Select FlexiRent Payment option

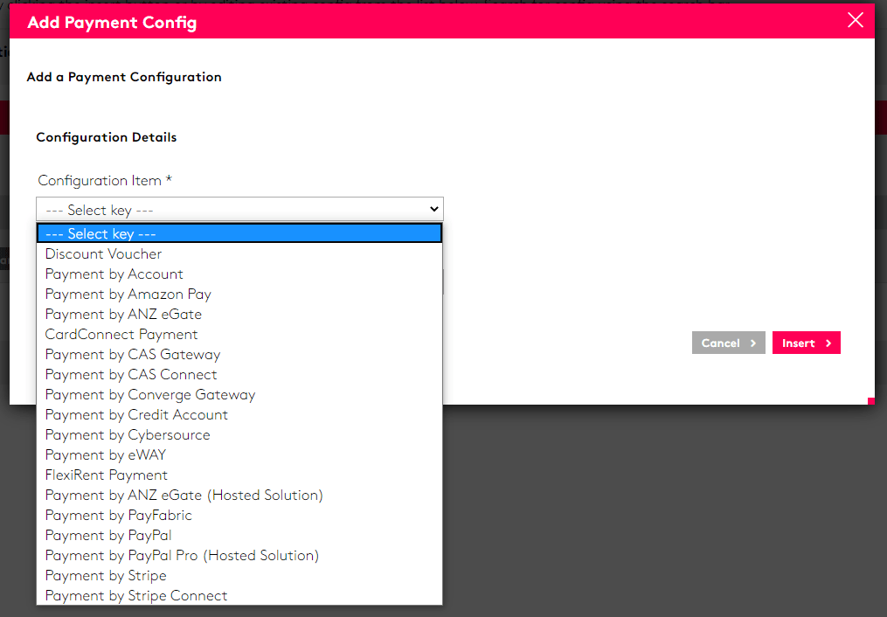(239, 475)
